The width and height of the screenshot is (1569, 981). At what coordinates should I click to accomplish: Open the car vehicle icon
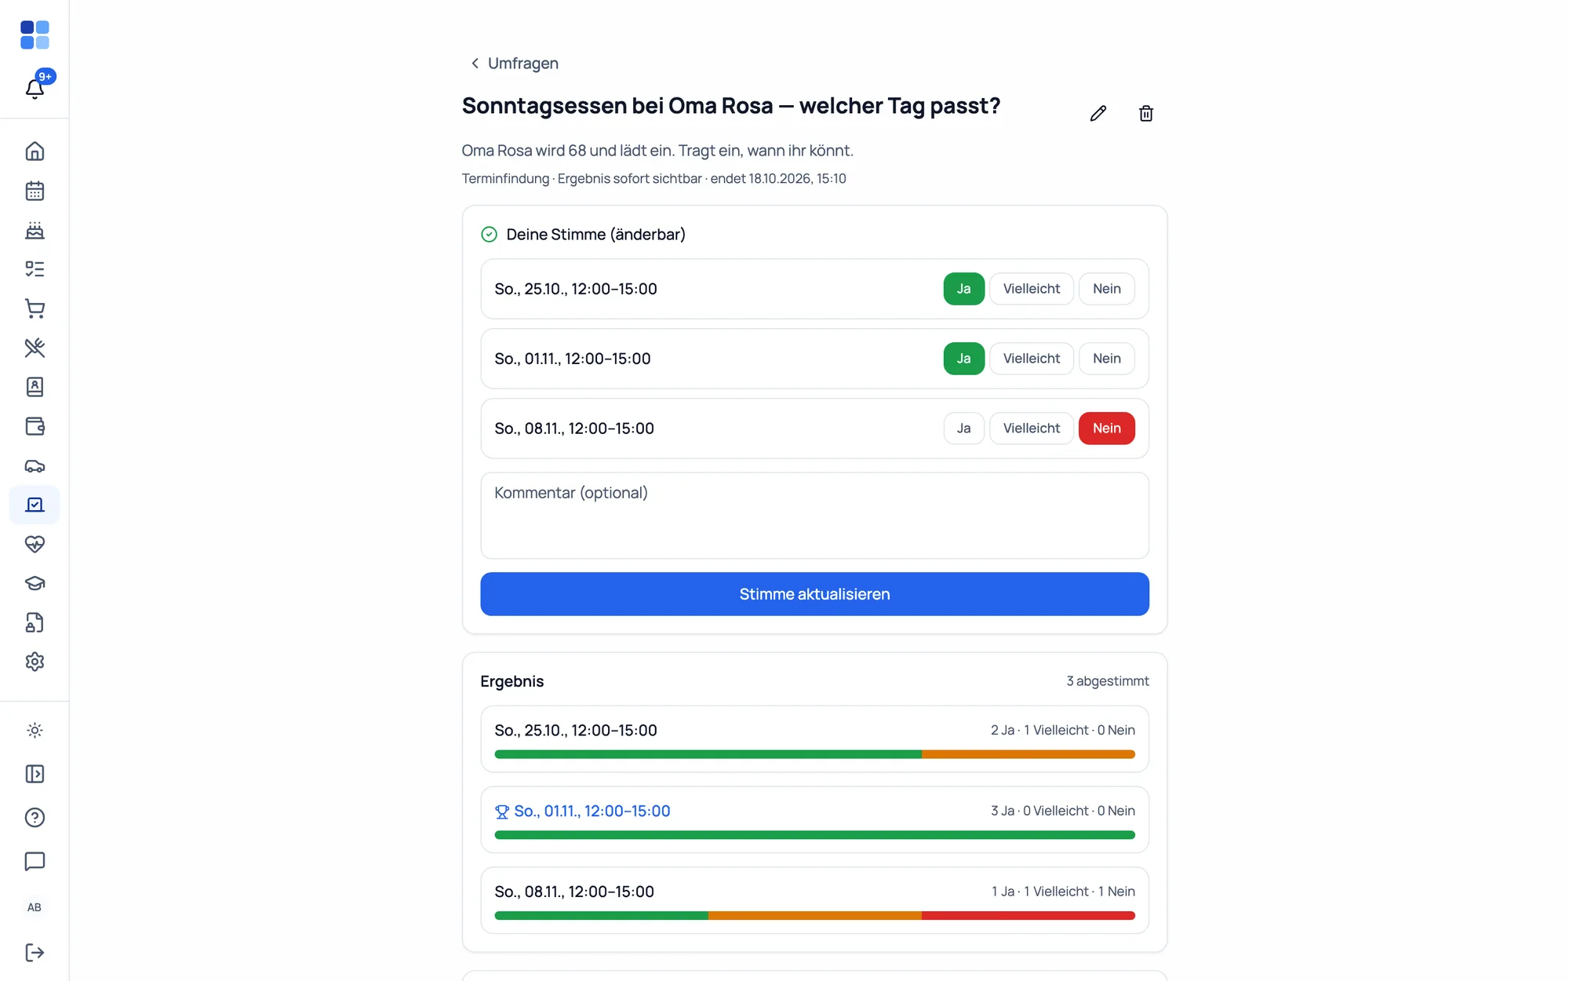pyautogui.click(x=35, y=465)
